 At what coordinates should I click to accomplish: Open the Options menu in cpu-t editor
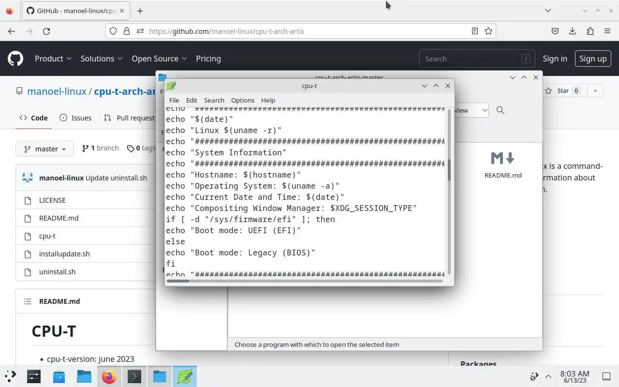click(x=243, y=100)
